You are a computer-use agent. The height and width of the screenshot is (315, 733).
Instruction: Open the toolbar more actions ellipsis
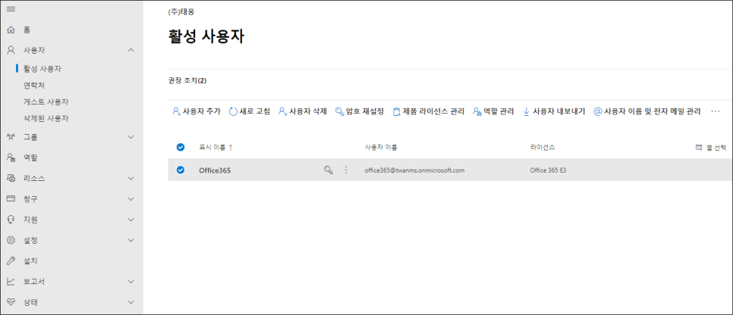coord(716,111)
